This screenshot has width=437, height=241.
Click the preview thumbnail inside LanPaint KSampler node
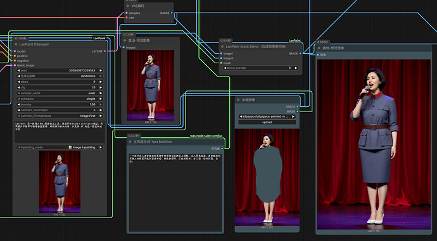click(60, 182)
